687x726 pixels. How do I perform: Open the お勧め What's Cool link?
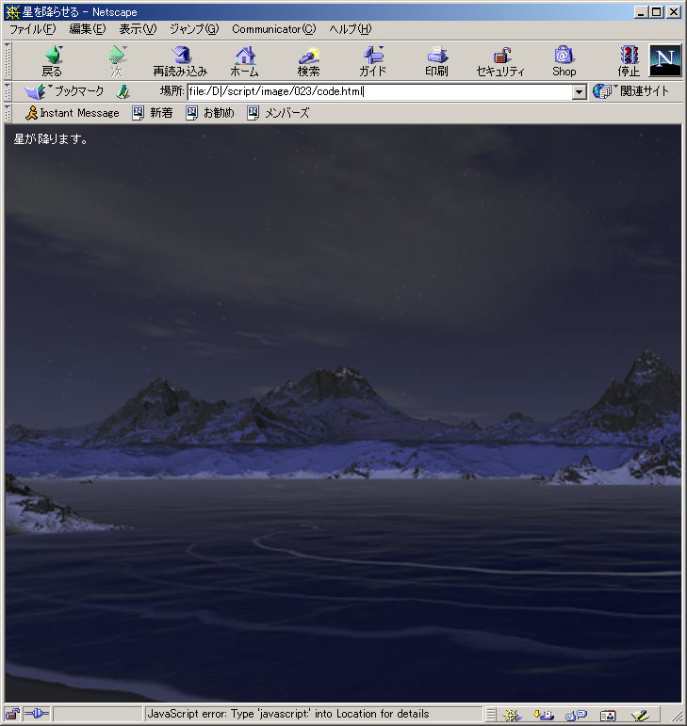(210, 113)
